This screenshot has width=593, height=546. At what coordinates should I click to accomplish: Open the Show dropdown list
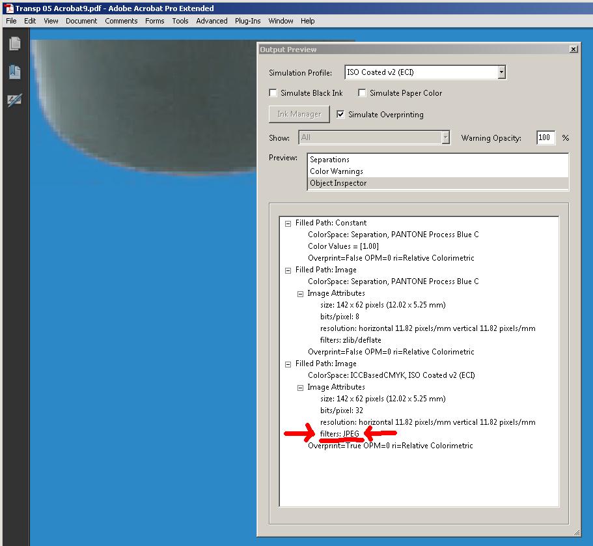[x=445, y=137]
